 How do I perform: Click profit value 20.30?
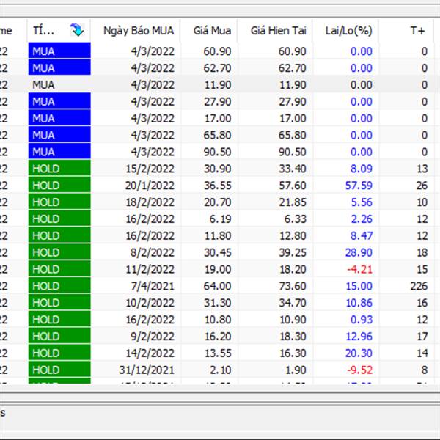coord(359,353)
